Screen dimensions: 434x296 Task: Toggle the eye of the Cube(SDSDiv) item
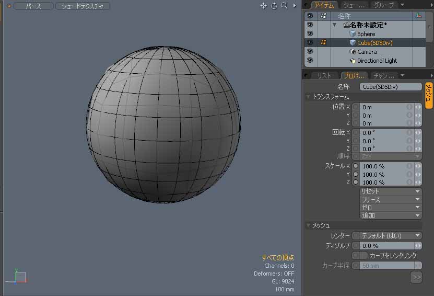(x=310, y=42)
